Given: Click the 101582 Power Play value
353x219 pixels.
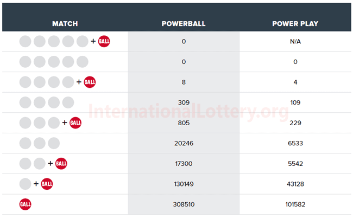Looking at the screenshot, I should click(295, 204).
